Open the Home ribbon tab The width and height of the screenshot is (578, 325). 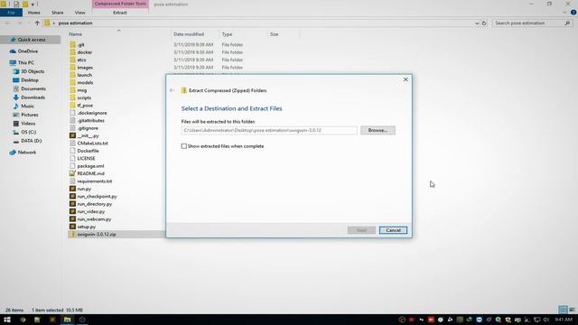point(34,13)
